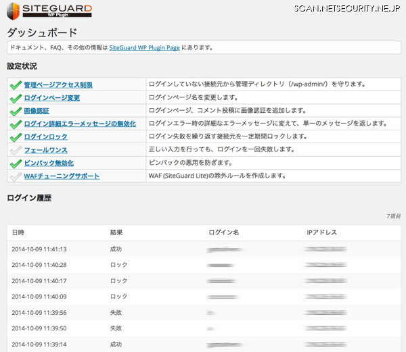This screenshot has height=352, width=406.
Task: Click green checkmark beside ログインページ変更
Action: (x=16, y=98)
